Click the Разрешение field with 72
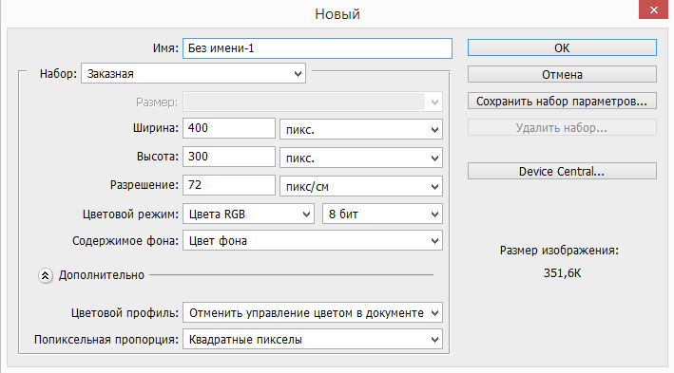 pos(229,185)
